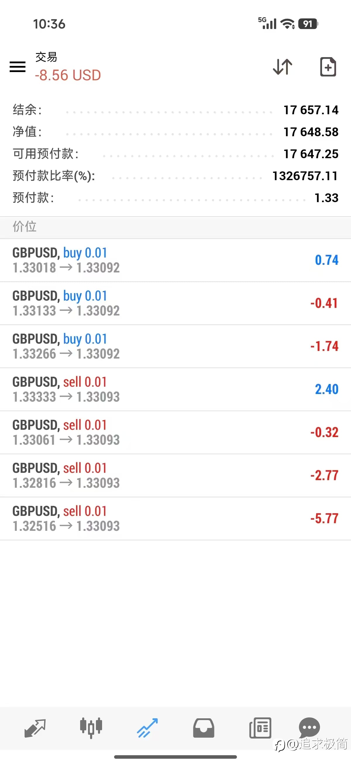
Task: Select GBPUSD sell position opened at 1.33333
Action: pos(175,389)
